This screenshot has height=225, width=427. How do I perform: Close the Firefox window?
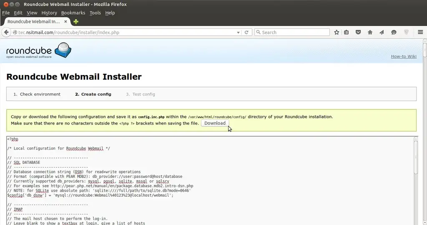pyautogui.click(x=6, y=4)
